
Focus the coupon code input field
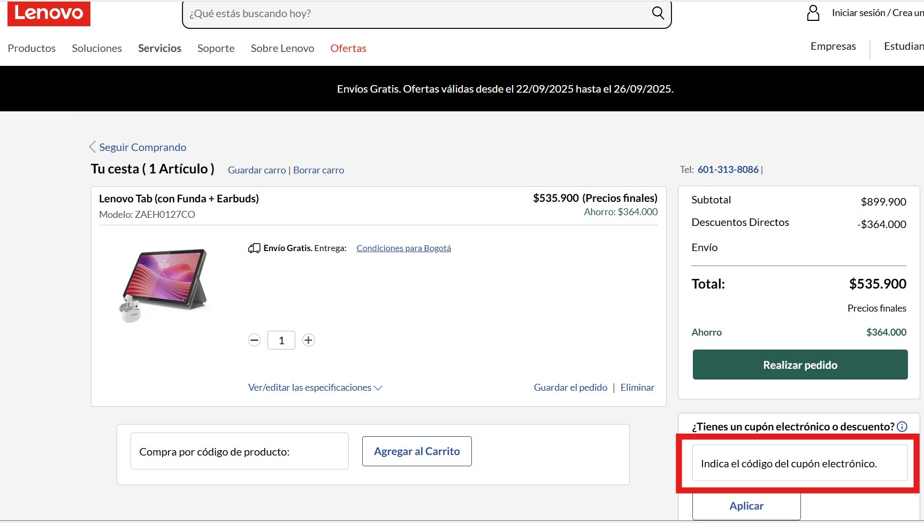click(x=800, y=464)
